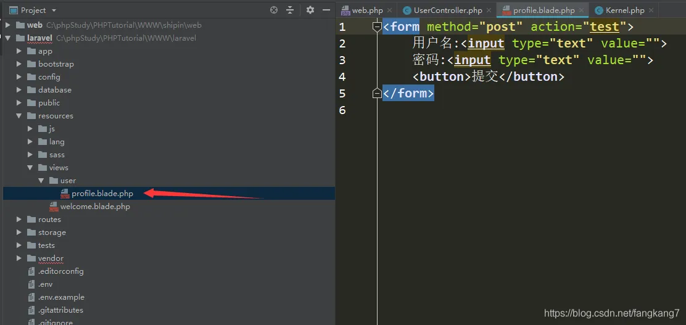Close the Kernel.php tab
The width and height of the screenshot is (686, 325).
651,10
